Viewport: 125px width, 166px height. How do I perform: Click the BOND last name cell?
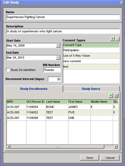[x=57, y=107]
